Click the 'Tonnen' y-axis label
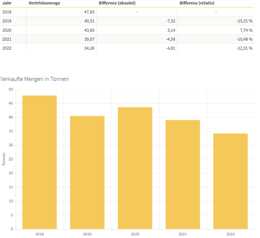 coord(4,159)
